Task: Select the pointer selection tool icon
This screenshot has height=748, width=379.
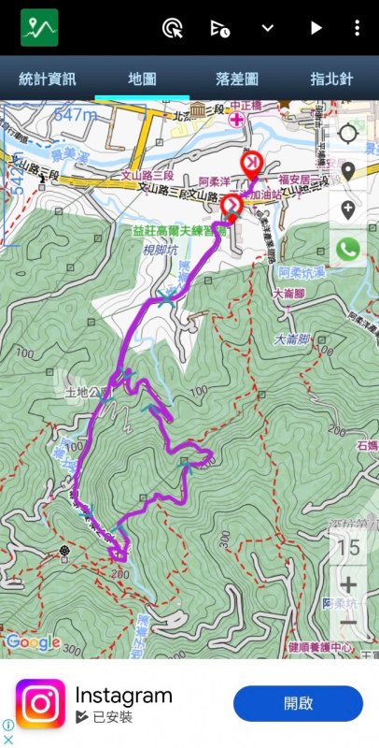Action: pyautogui.click(x=173, y=28)
